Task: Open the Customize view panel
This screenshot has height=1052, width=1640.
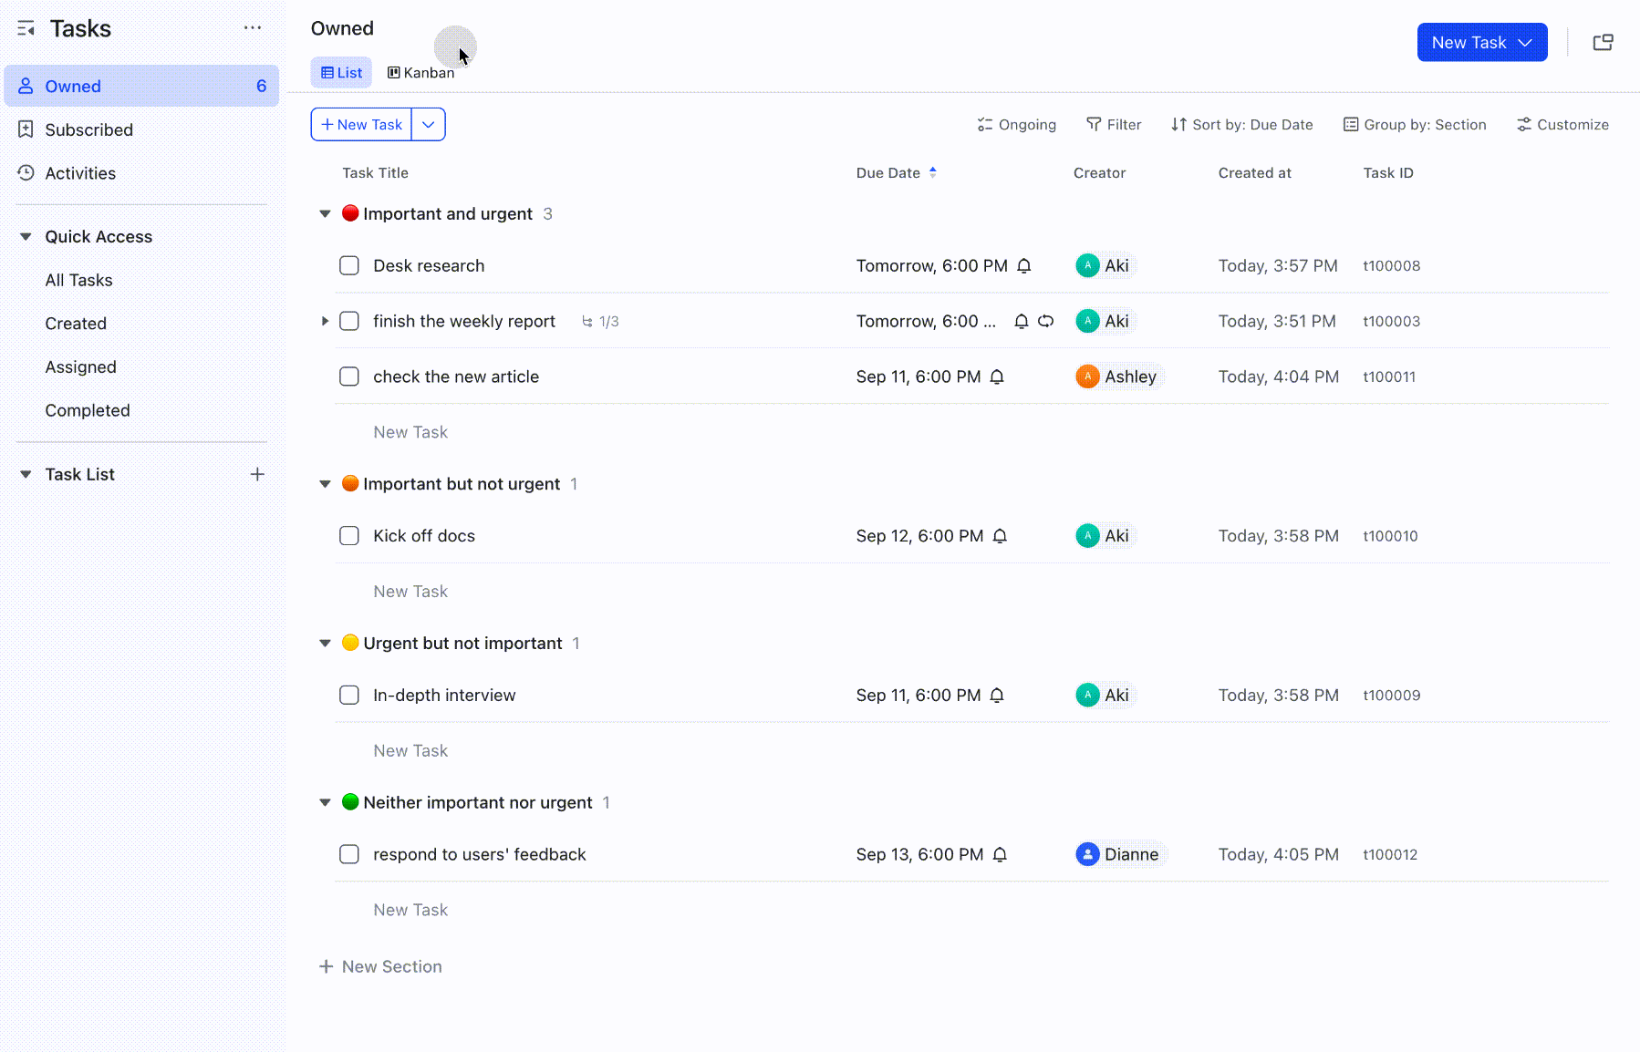Action: click(x=1562, y=124)
